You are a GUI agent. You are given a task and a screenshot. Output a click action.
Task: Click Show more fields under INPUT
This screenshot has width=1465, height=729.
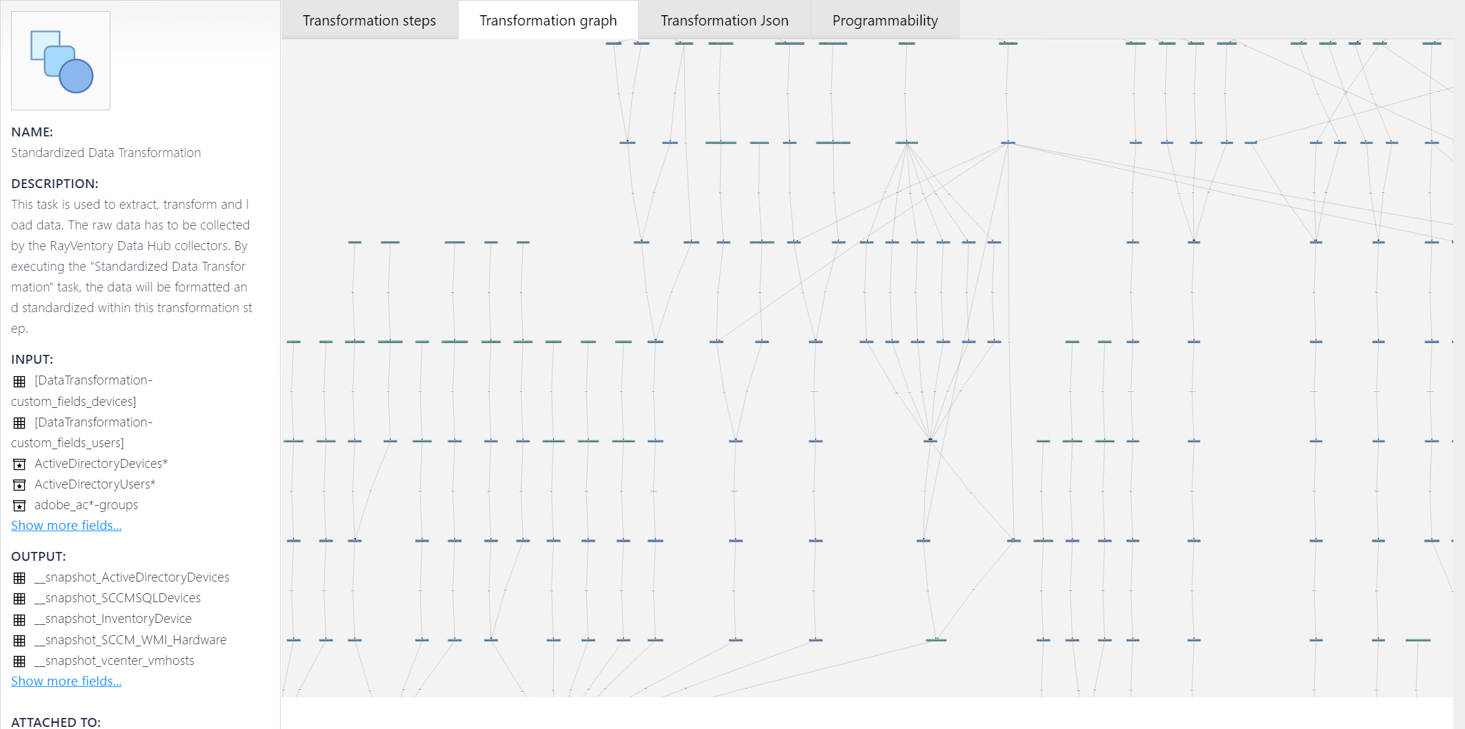[x=66, y=525]
